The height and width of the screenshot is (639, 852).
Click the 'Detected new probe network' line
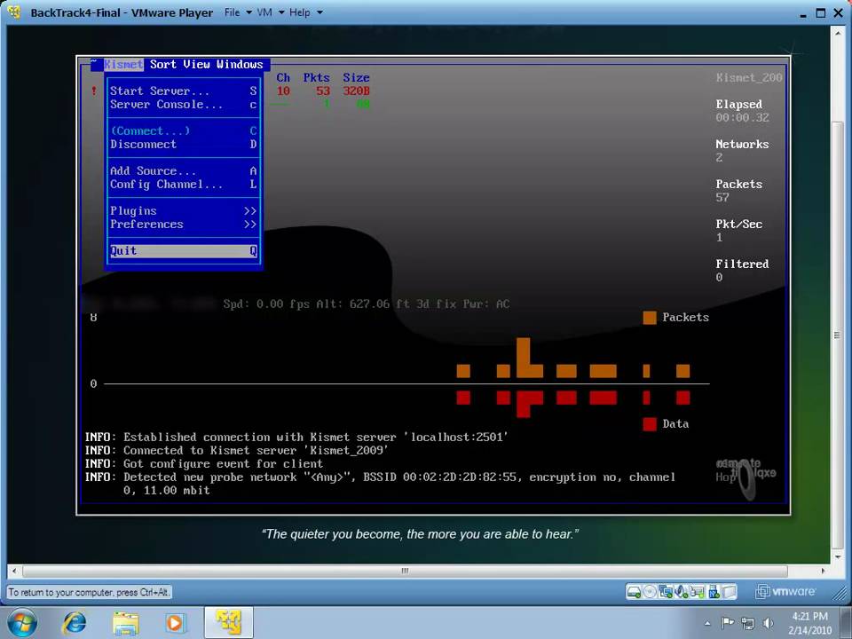coord(381,484)
